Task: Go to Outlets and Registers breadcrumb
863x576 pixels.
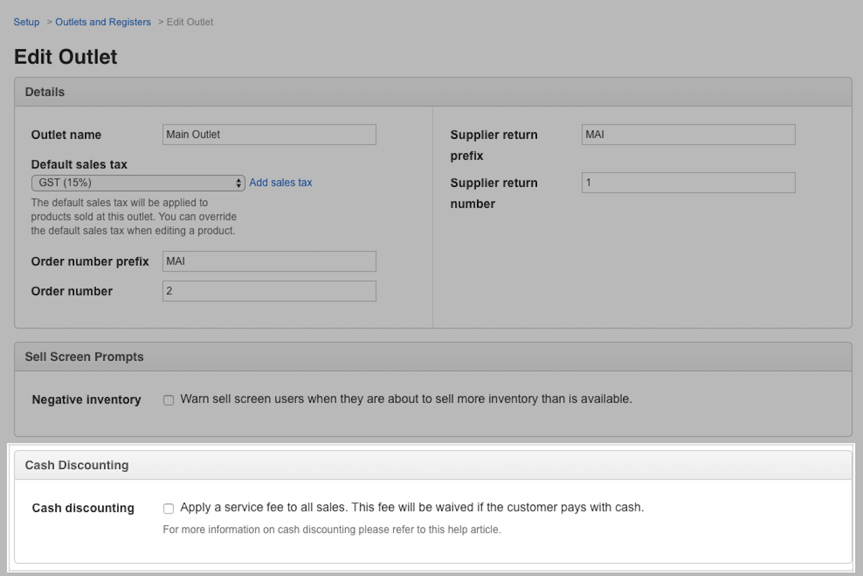Action: point(103,22)
